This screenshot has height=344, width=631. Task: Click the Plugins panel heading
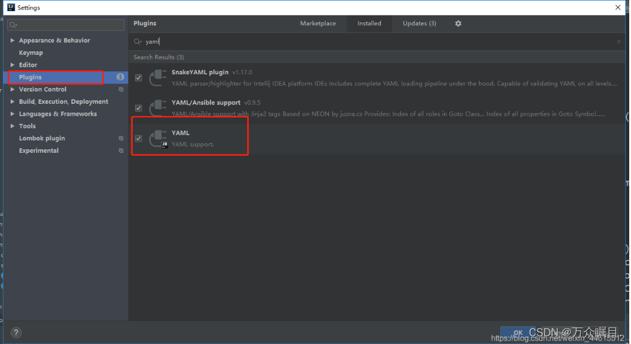145,24
